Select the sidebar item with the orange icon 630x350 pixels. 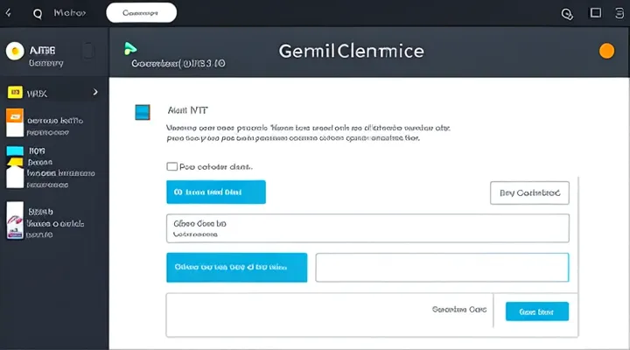(14, 123)
